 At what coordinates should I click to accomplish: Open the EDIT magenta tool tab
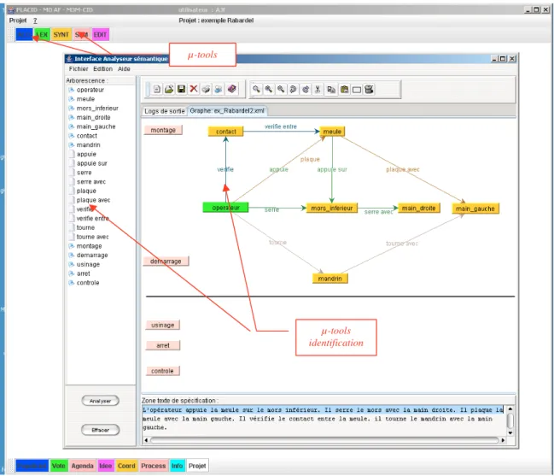[x=101, y=35]
